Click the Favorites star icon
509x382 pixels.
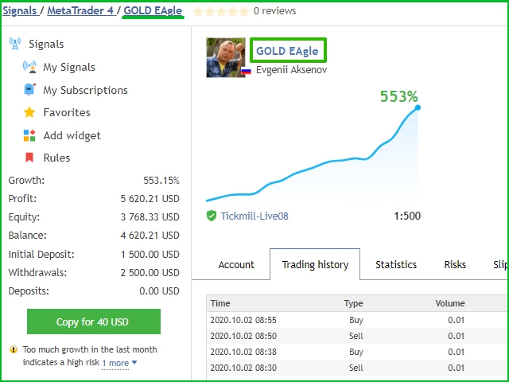(29, 112)
